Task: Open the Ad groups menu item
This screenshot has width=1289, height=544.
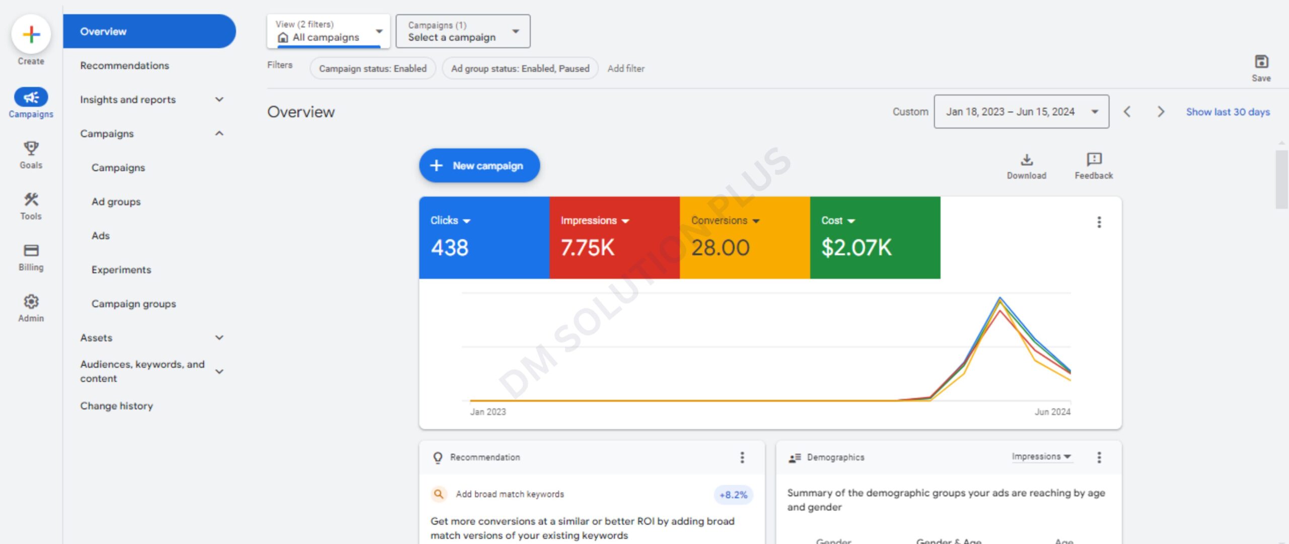Action: (116, 202)
